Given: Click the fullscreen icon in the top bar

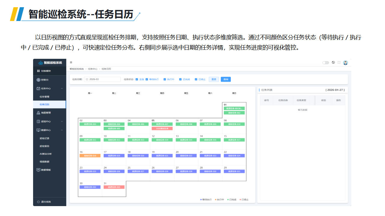Looking at the screenshot, I should (339, 62).
